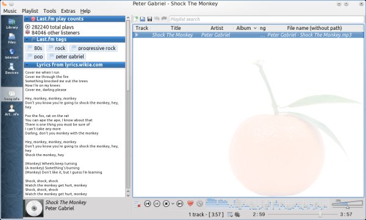Image resolution: width=366 pixels, height=220 pixels.
Task: Open the stop button dropdown arrow
Action: pyautogui.click(x=173, y=204)
